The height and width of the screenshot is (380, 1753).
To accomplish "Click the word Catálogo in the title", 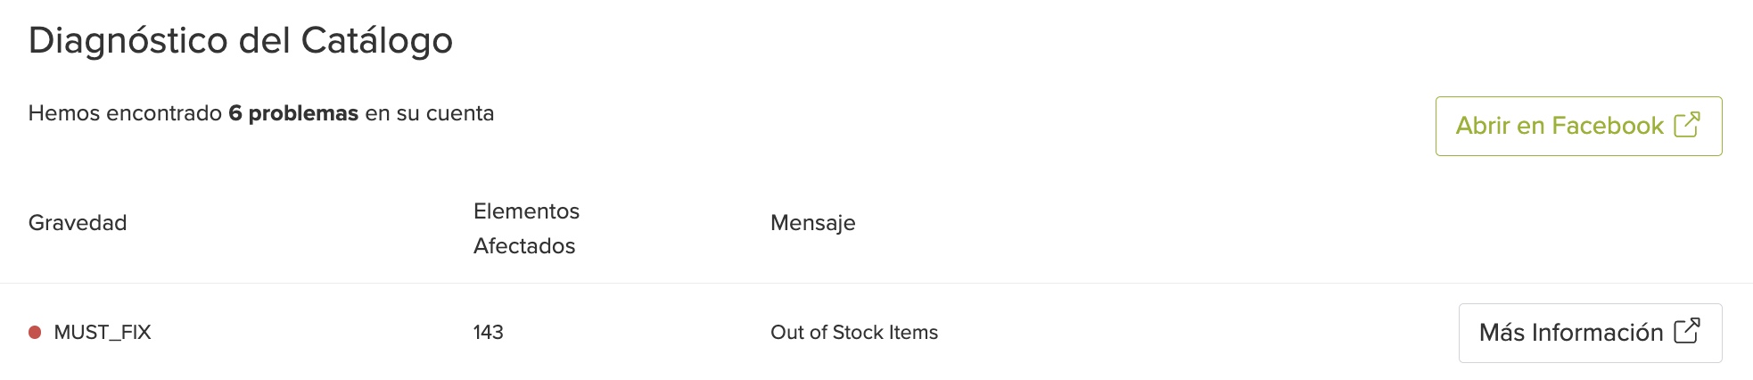I will 377,41.
